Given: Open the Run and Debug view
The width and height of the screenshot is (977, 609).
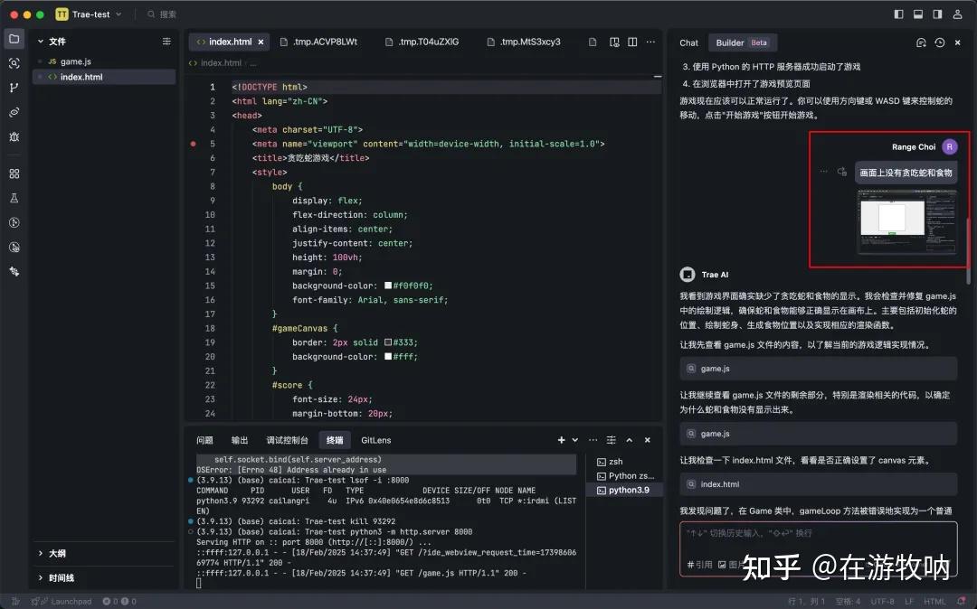Looking at the screenshot, I should pyautogui.click(x=13, y=136).
